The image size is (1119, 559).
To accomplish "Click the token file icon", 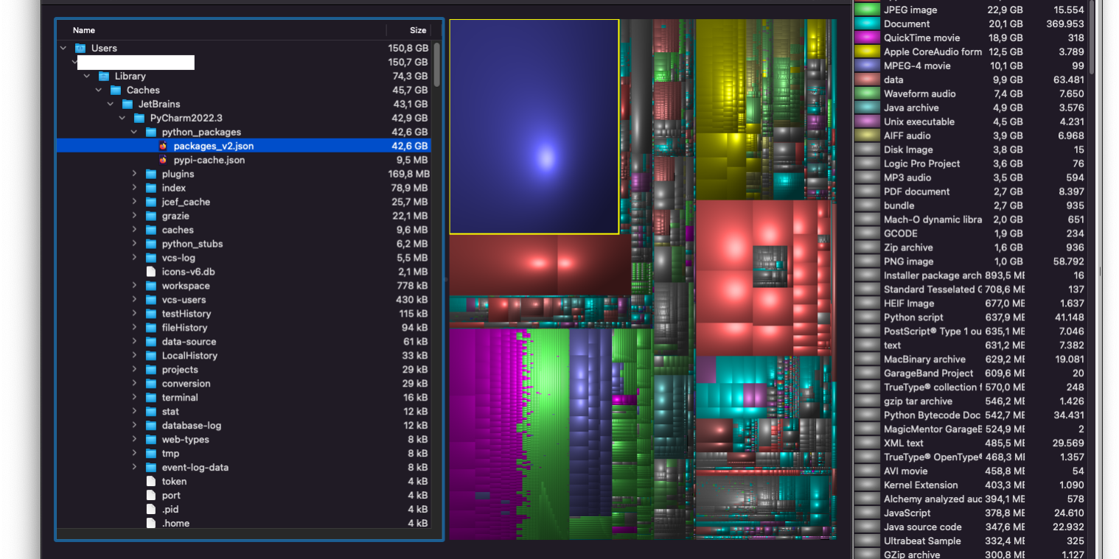I will point(151,482).
